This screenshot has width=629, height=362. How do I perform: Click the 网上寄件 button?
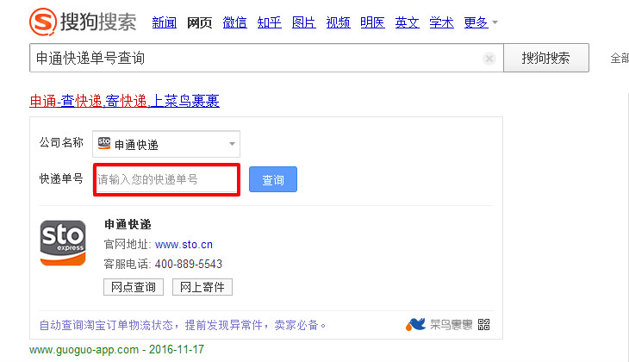[x=202, y=287]
